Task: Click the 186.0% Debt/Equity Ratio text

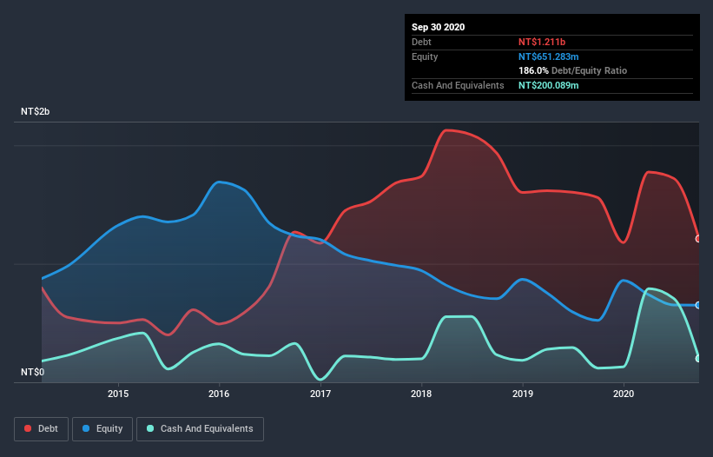Action: tap(572, 70)
